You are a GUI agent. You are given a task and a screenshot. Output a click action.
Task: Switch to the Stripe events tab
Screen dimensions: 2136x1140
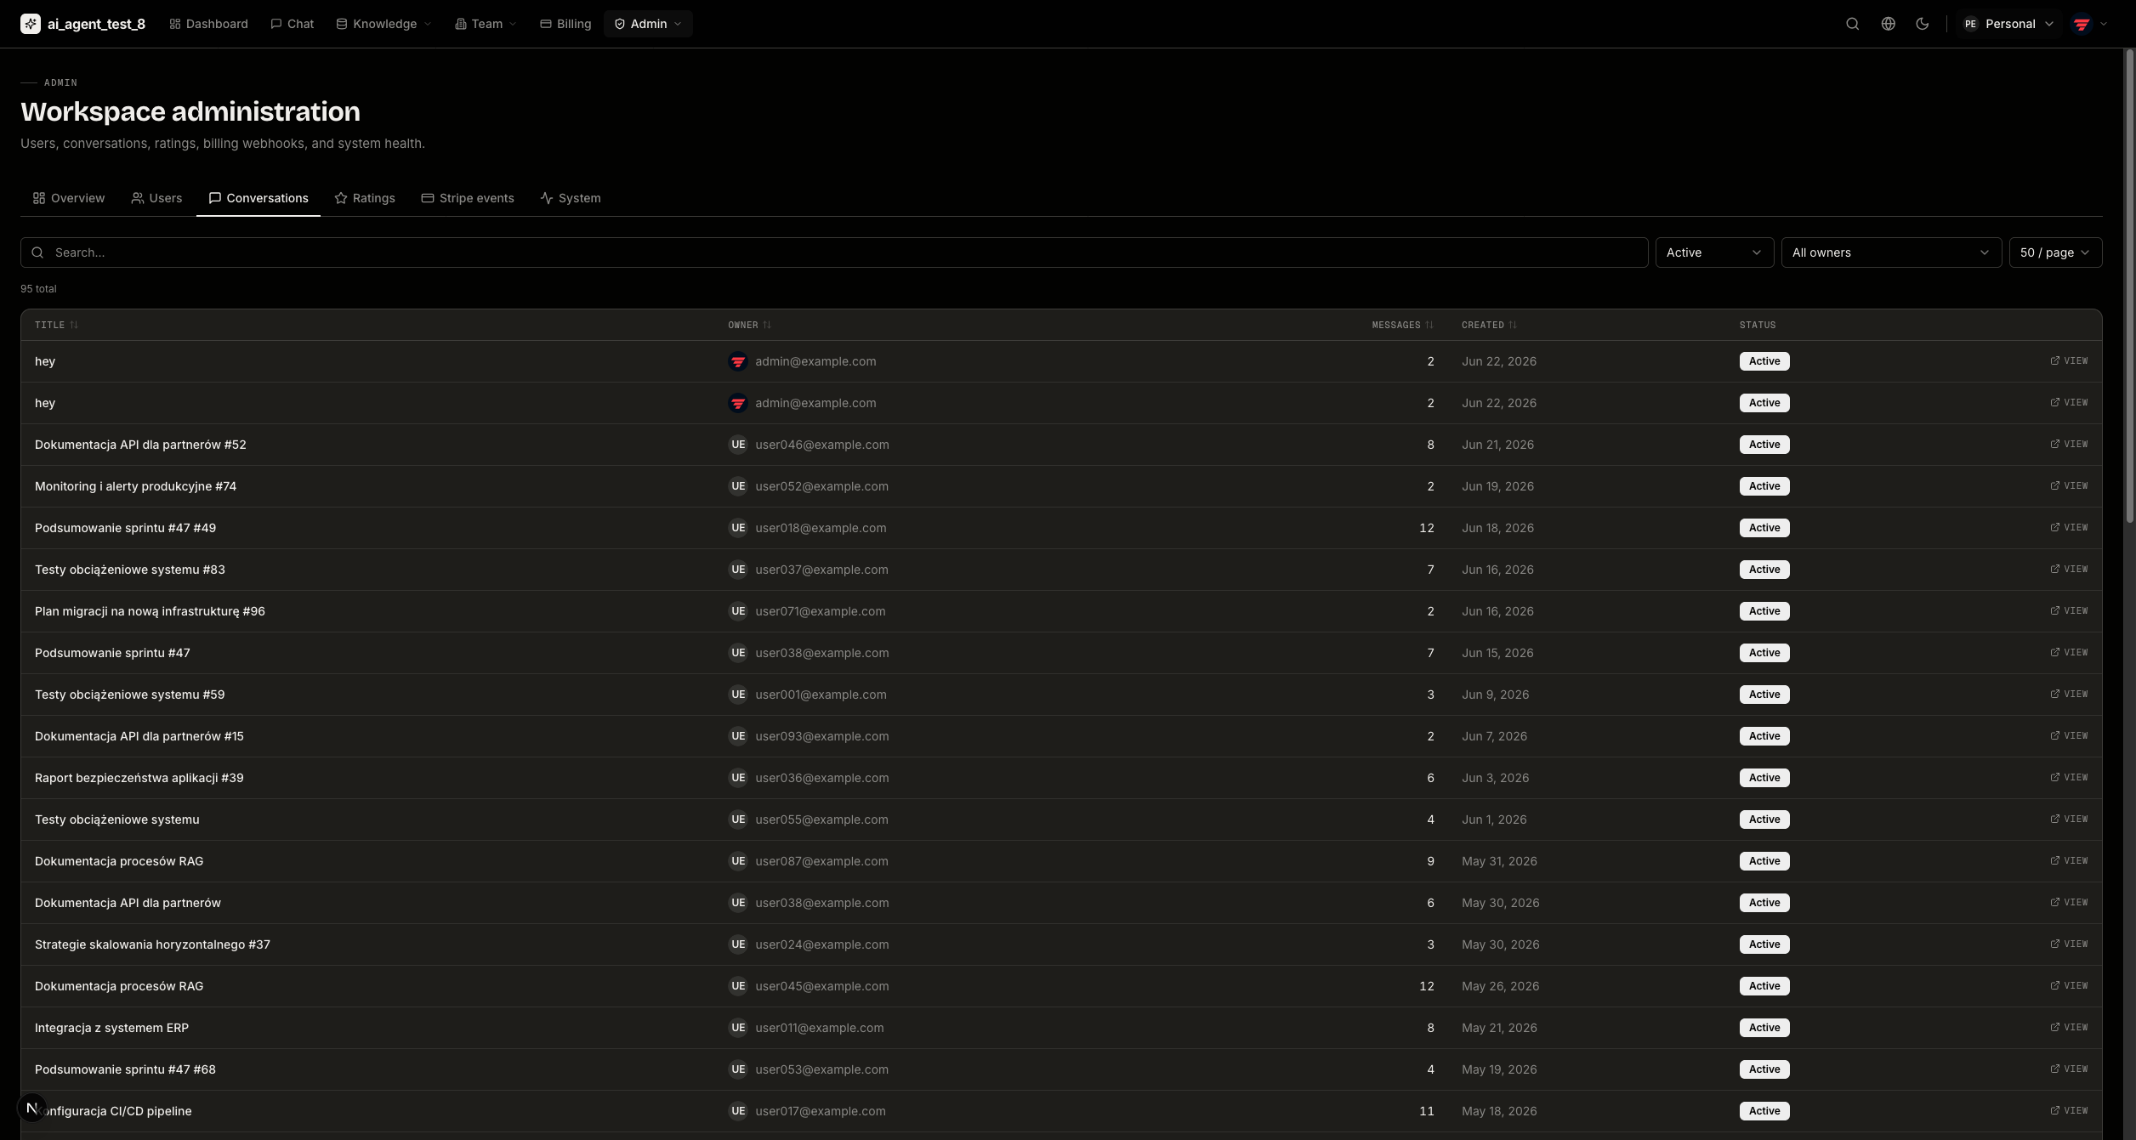tap(468, 198)
